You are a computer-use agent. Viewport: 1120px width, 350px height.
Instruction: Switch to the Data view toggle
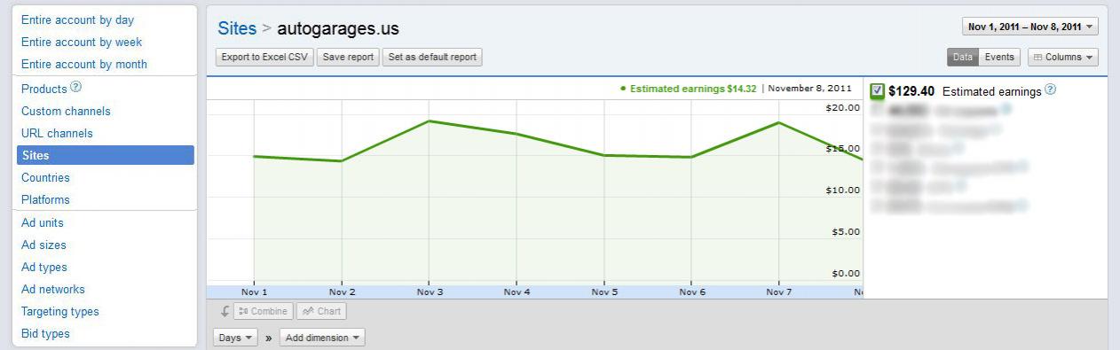(x=963, y=57)
